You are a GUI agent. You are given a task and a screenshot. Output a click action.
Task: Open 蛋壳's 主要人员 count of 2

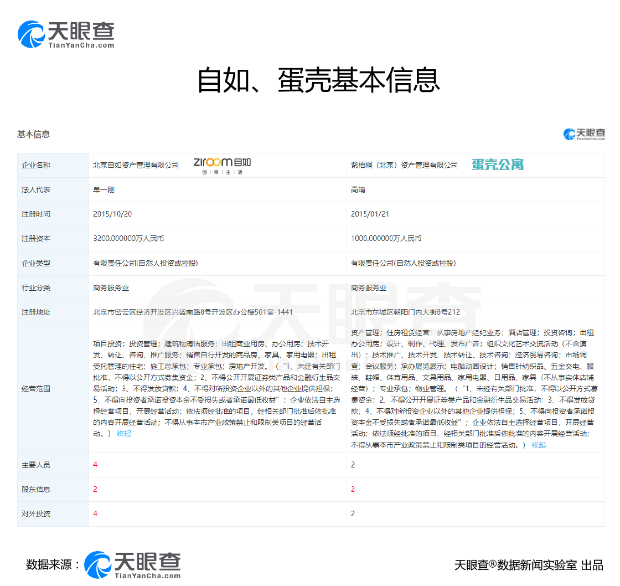(x=353, y=465)
